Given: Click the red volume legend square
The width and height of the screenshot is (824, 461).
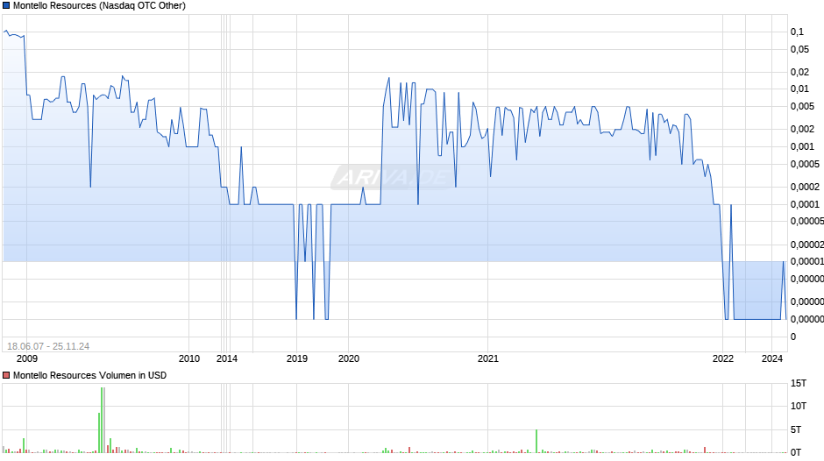Looking at the screenshot, I should click(x=6, y=375).
